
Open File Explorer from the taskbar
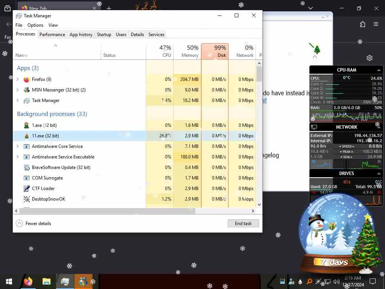[x=46, y=281]
